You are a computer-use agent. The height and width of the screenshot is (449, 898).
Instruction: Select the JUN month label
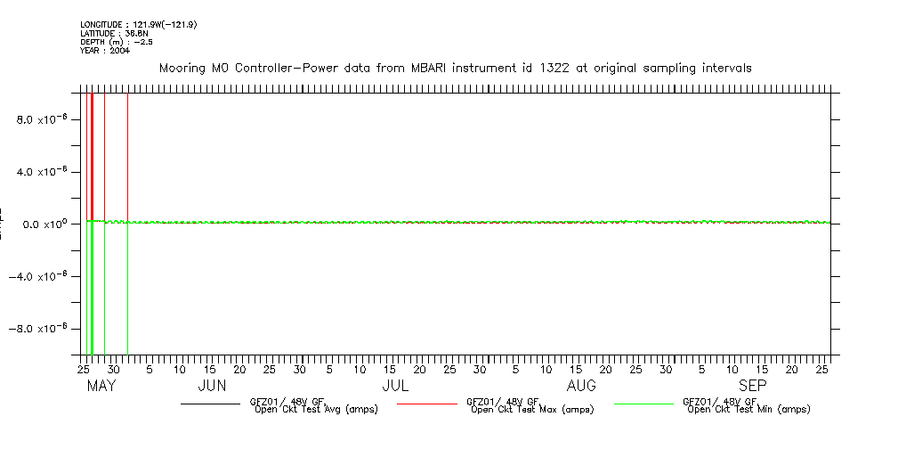[211, 386]
